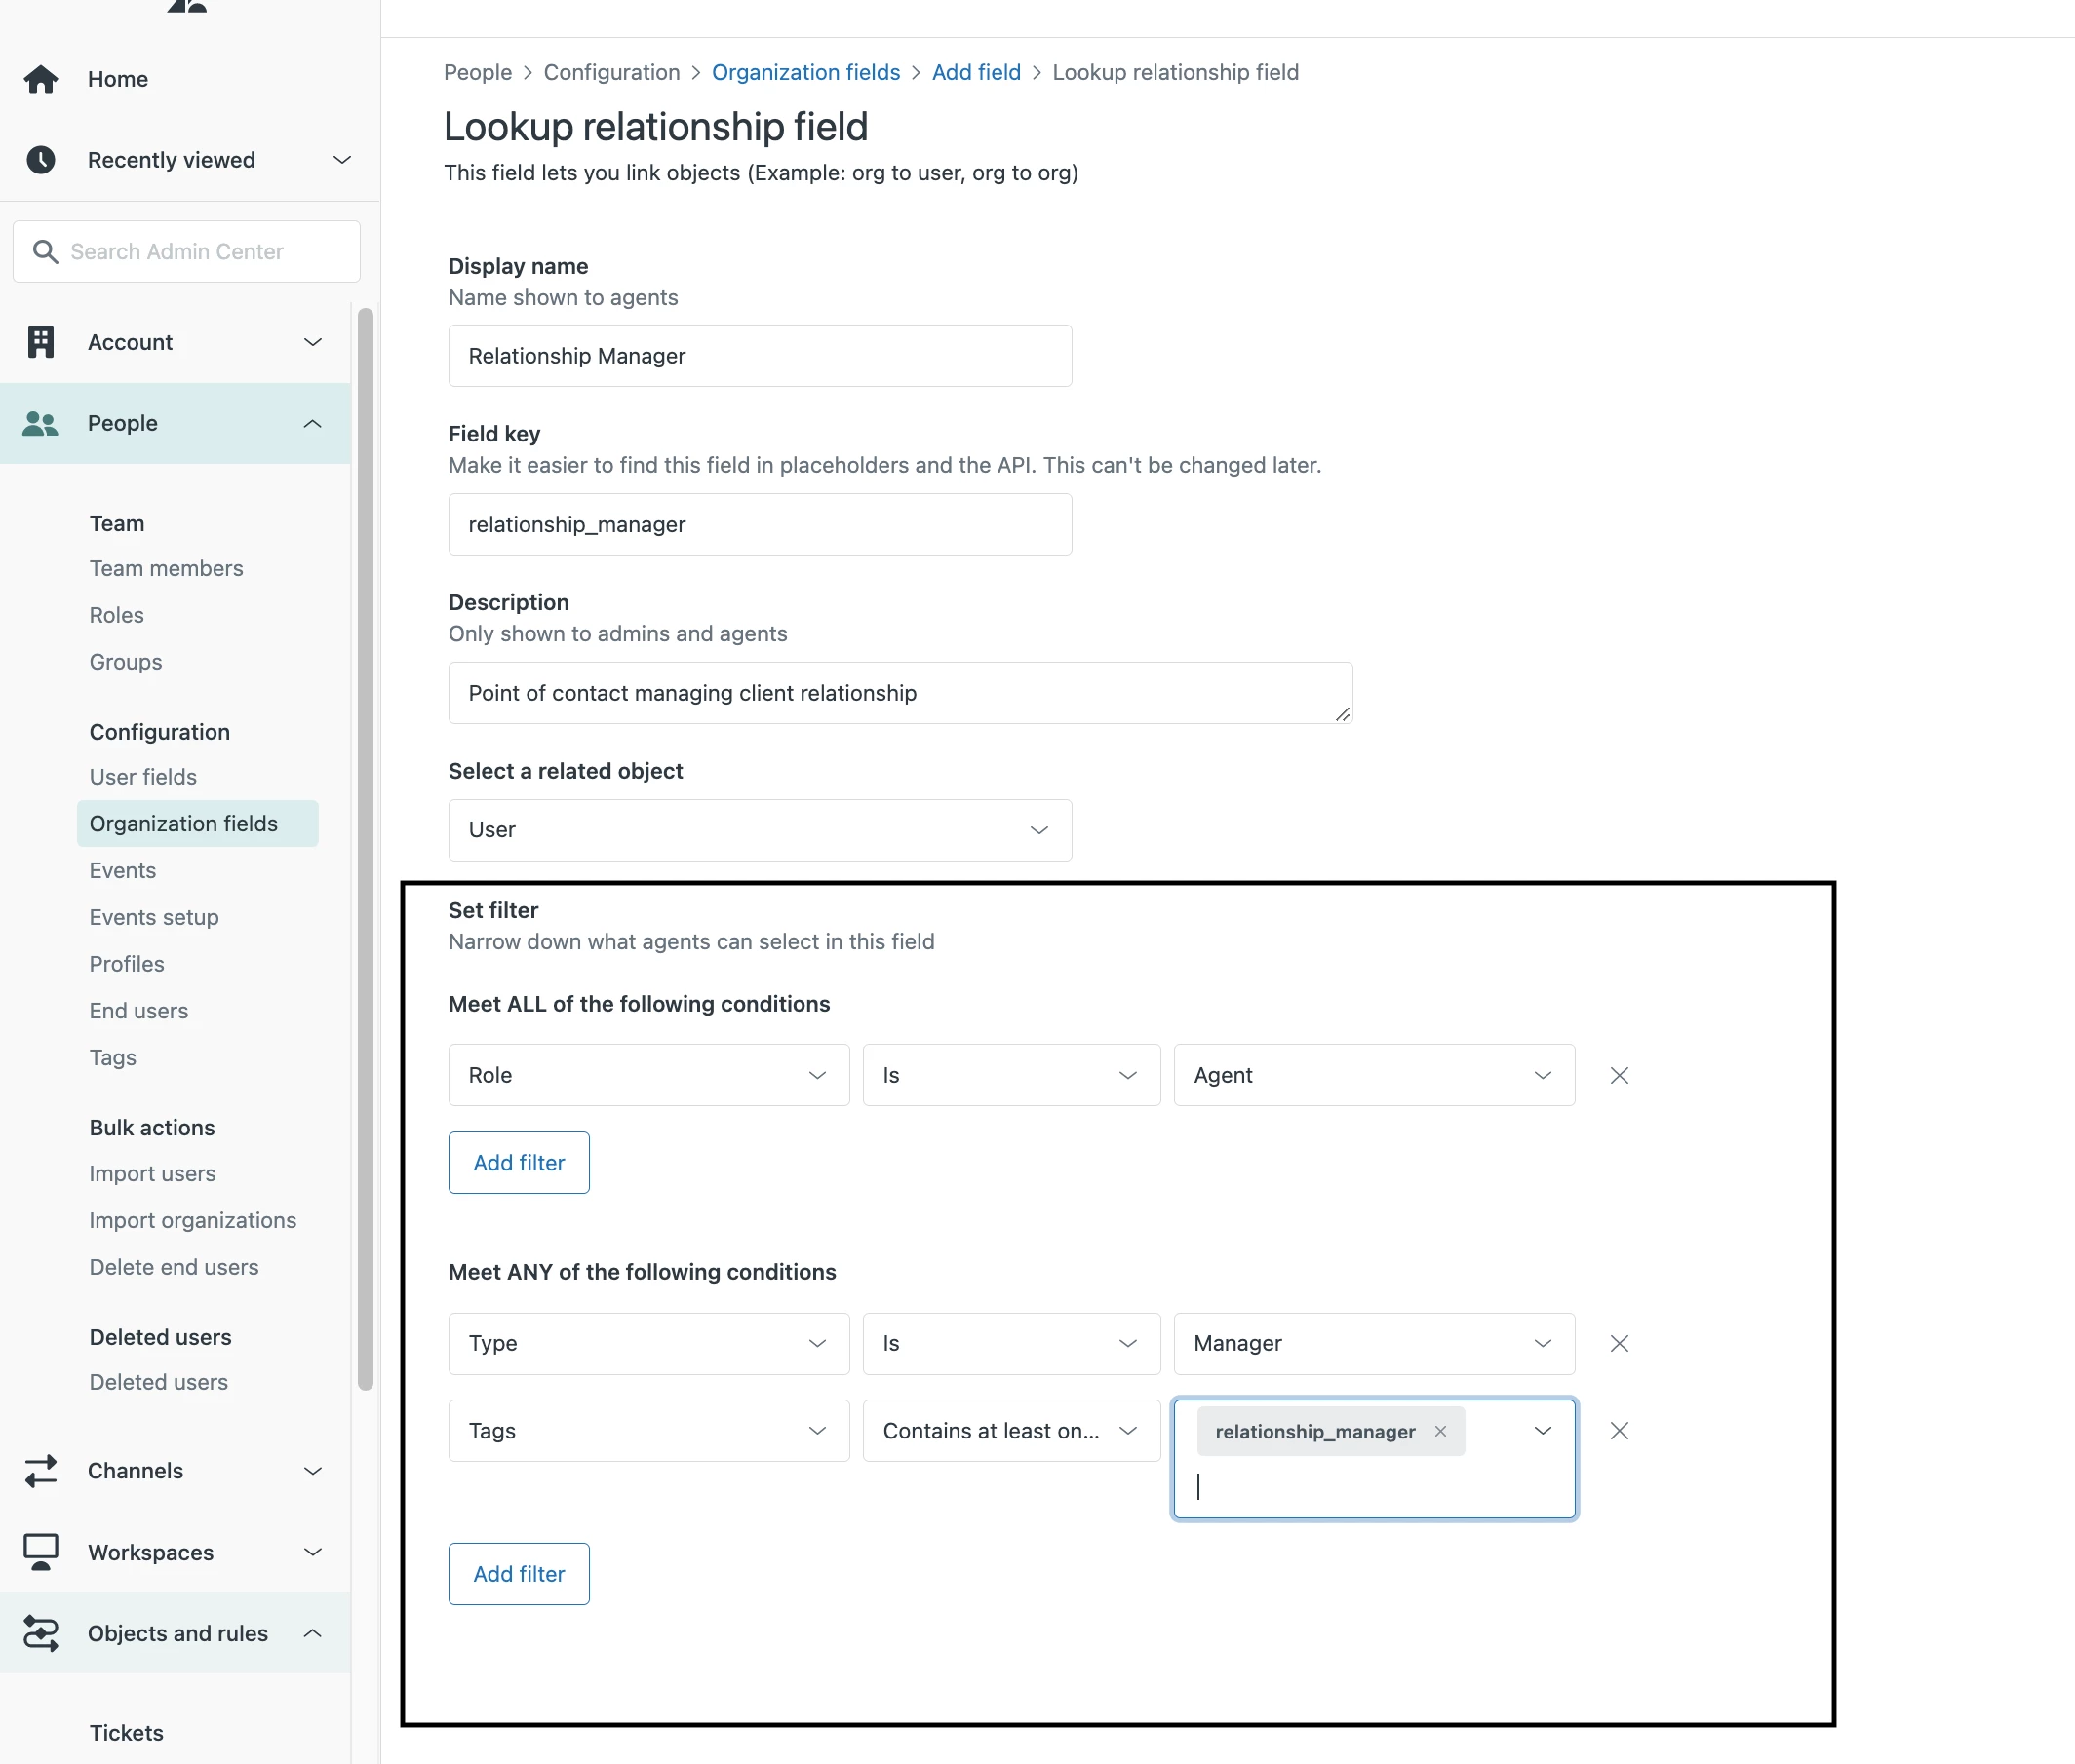Open the Select a related object dropdown
This screenshot has width=2075, height=1764.
(760, 830)
